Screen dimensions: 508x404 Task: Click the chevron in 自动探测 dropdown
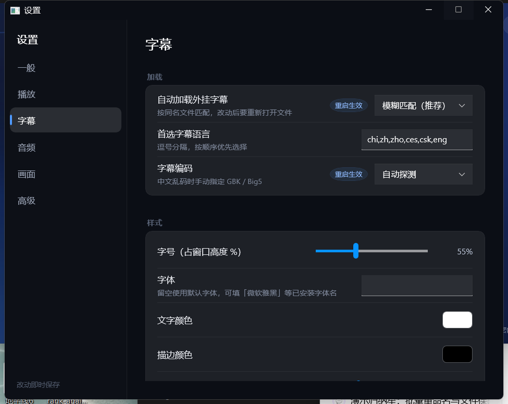pos(462,175)
